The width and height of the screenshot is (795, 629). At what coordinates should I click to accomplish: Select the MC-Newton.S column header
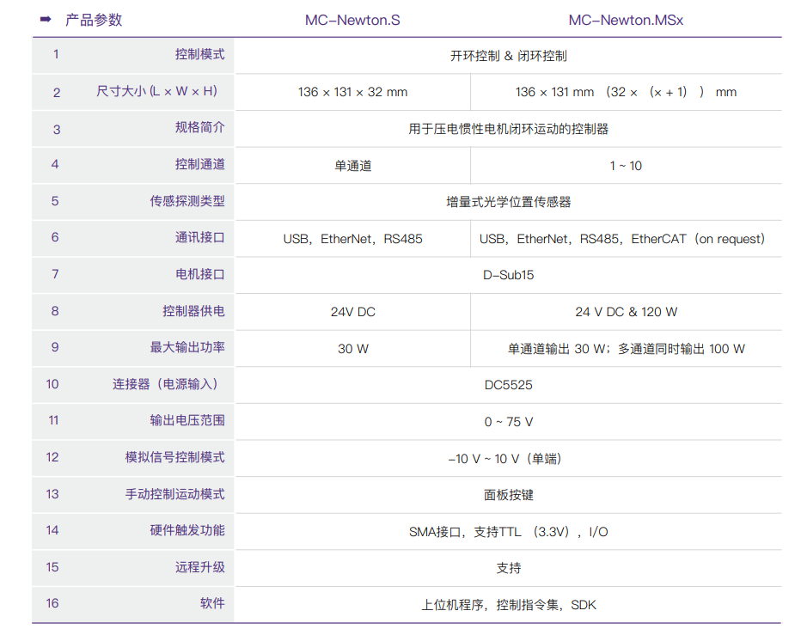tap(352, 20)
